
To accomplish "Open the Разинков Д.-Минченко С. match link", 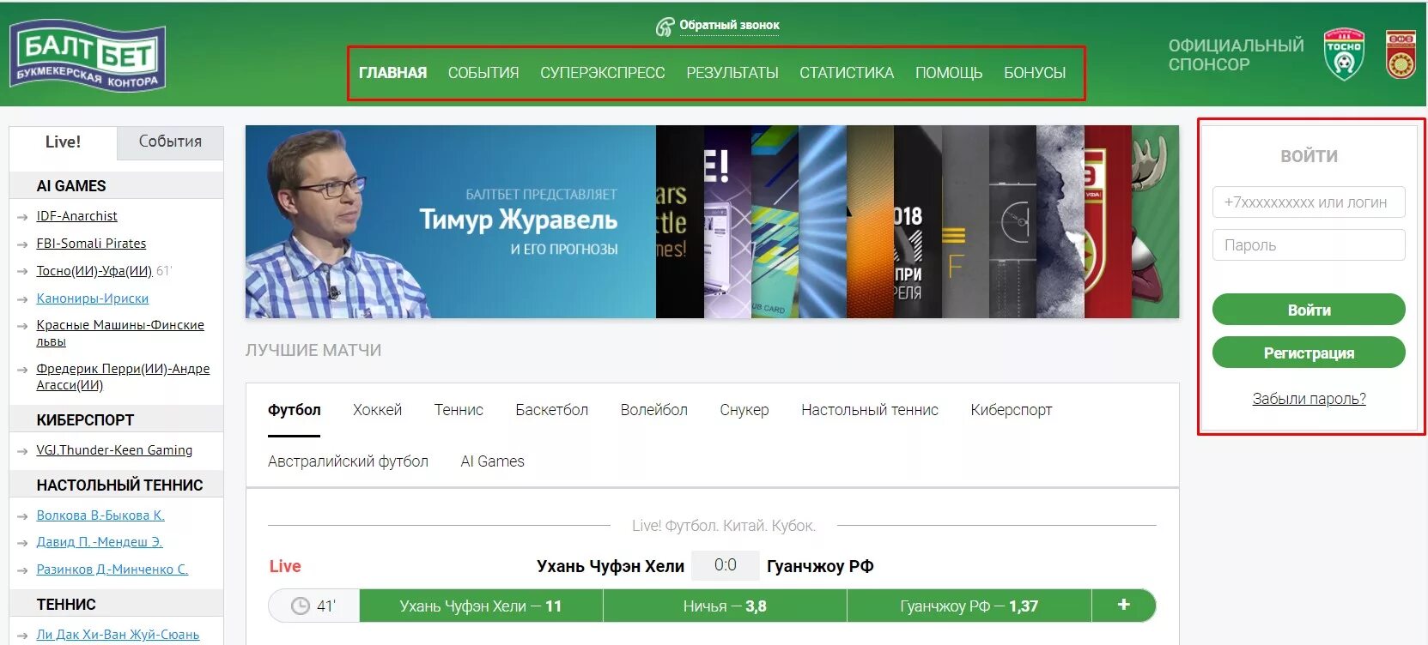I will pyautogui.click(x=112, y=570).
